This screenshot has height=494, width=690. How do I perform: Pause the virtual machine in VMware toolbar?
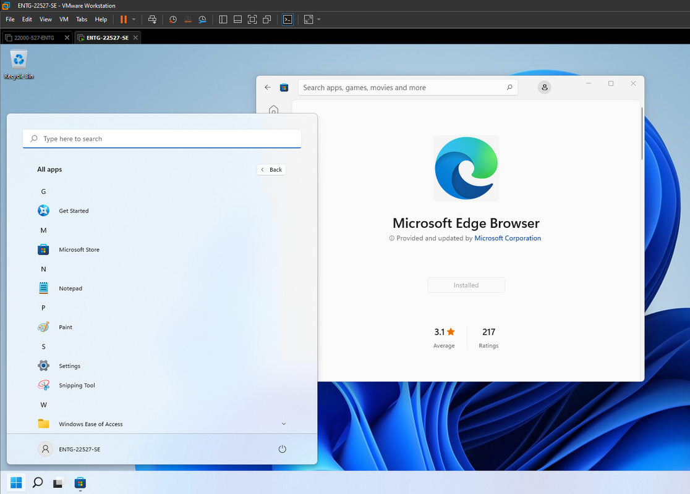[124, 19]
